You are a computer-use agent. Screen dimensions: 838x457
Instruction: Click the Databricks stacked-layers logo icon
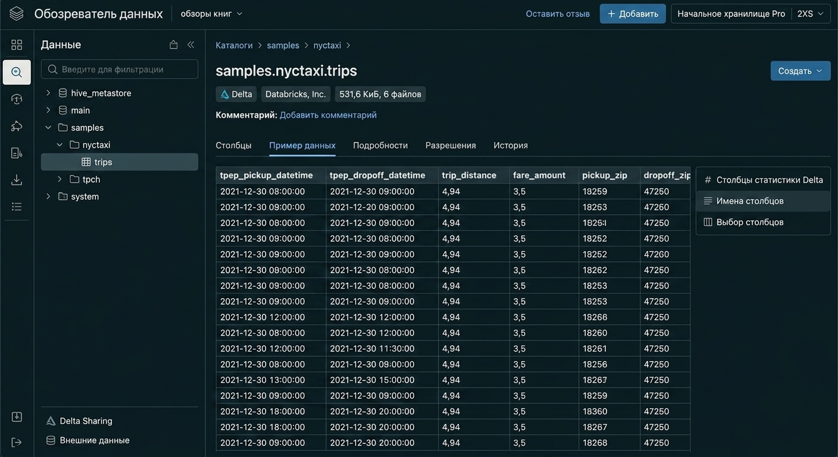pos(17,14)
